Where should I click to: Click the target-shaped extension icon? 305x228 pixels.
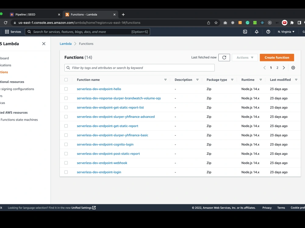[x=270, y=23]
